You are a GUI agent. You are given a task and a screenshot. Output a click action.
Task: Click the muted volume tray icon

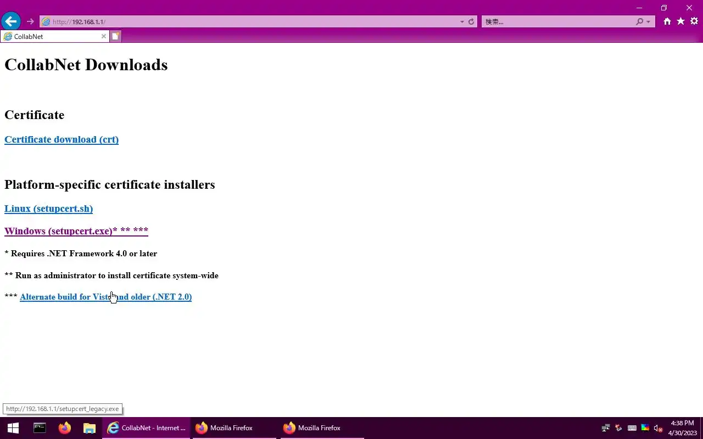point(658,428)
